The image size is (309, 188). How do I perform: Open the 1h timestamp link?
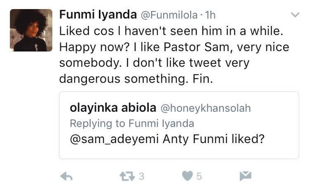pos(210,15)
